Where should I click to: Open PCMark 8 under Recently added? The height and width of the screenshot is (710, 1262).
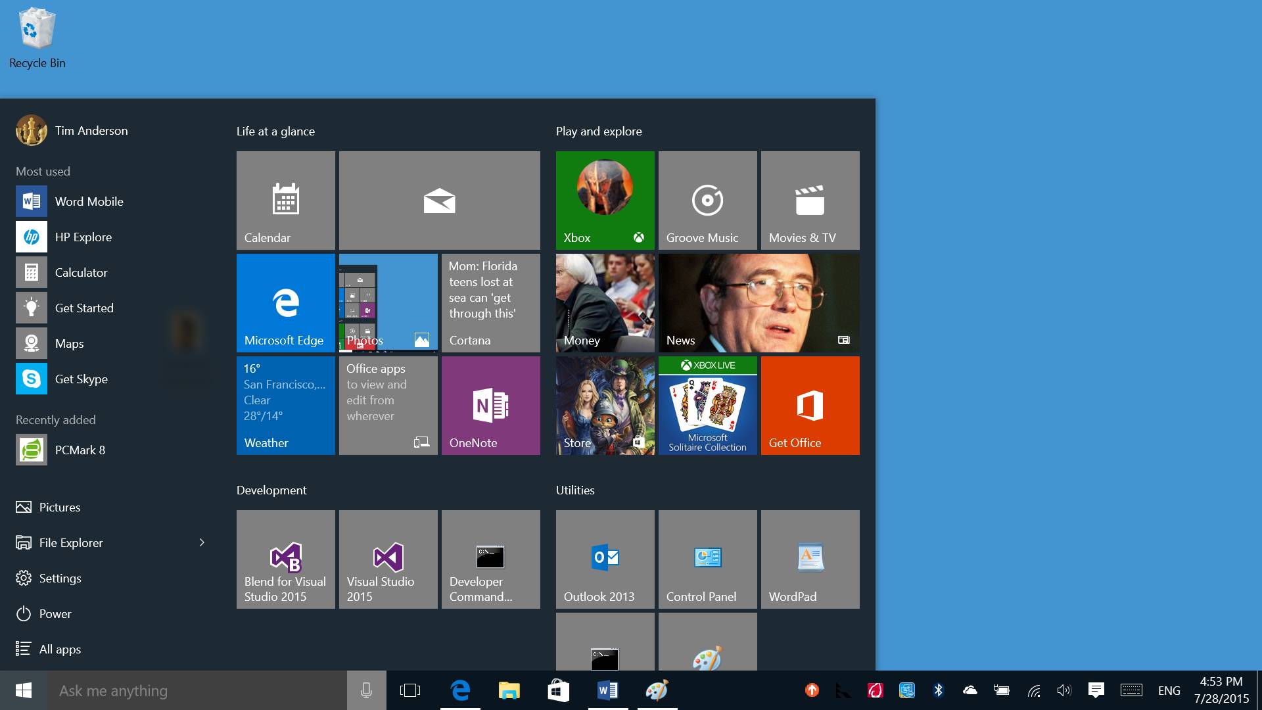tap(110, 450)
